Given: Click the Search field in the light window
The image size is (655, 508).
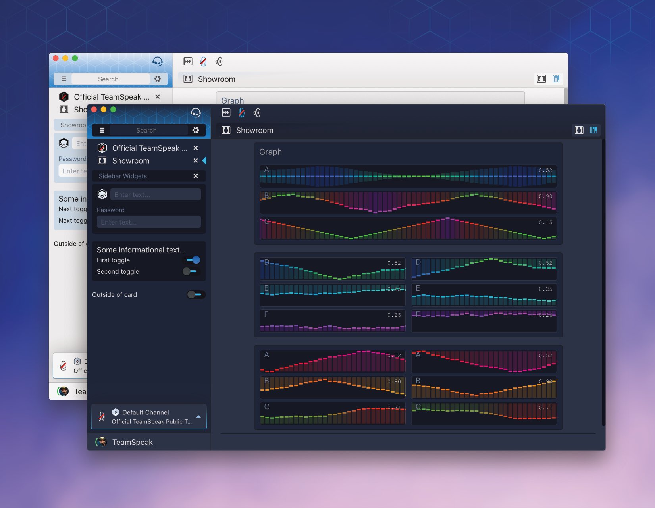Looking at the screenshot, I should click(110, 79).
